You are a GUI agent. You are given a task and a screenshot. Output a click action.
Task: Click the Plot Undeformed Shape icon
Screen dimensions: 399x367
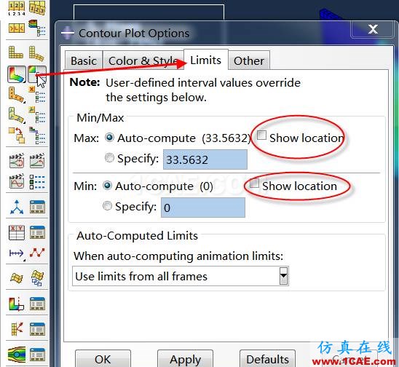point(16,52)
